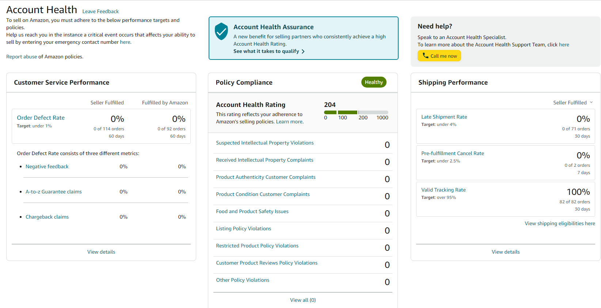Click '0 of 92 orders' text
Image resolution: width=601 pixels, height=308 pixels.
click(x=172, y=129)
